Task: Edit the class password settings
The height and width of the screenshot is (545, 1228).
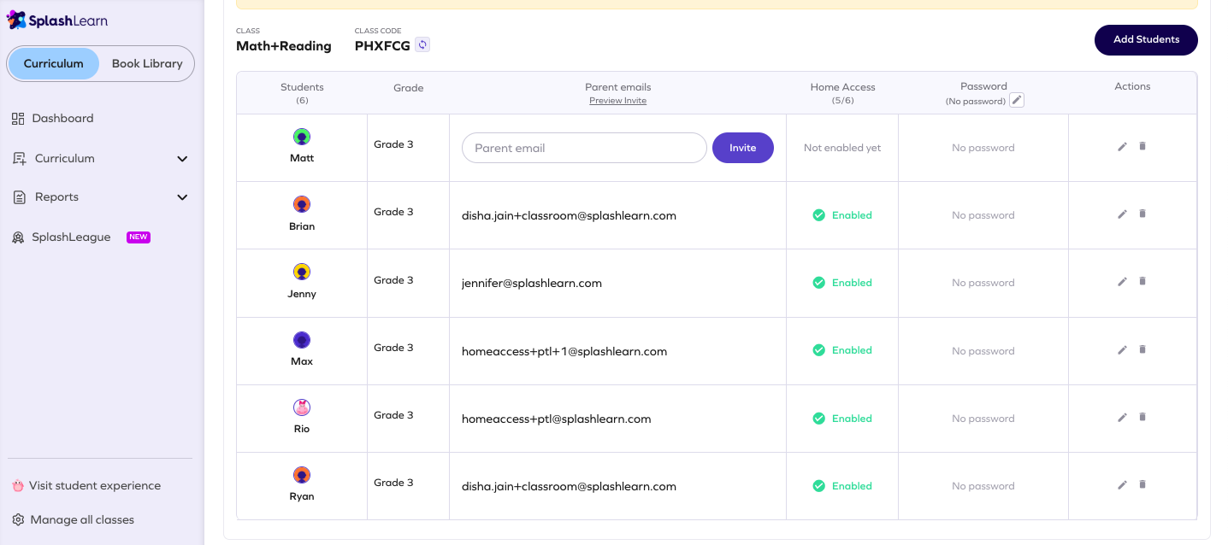Action: (x=1016, y=99)
